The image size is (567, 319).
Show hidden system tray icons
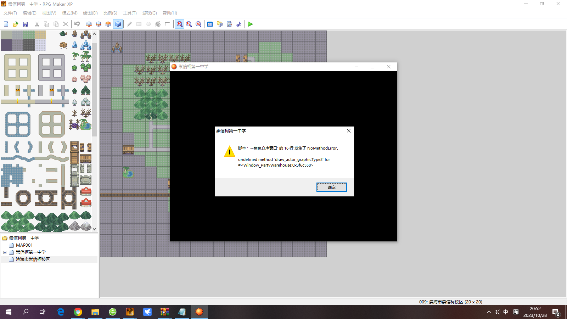point(489,312)
